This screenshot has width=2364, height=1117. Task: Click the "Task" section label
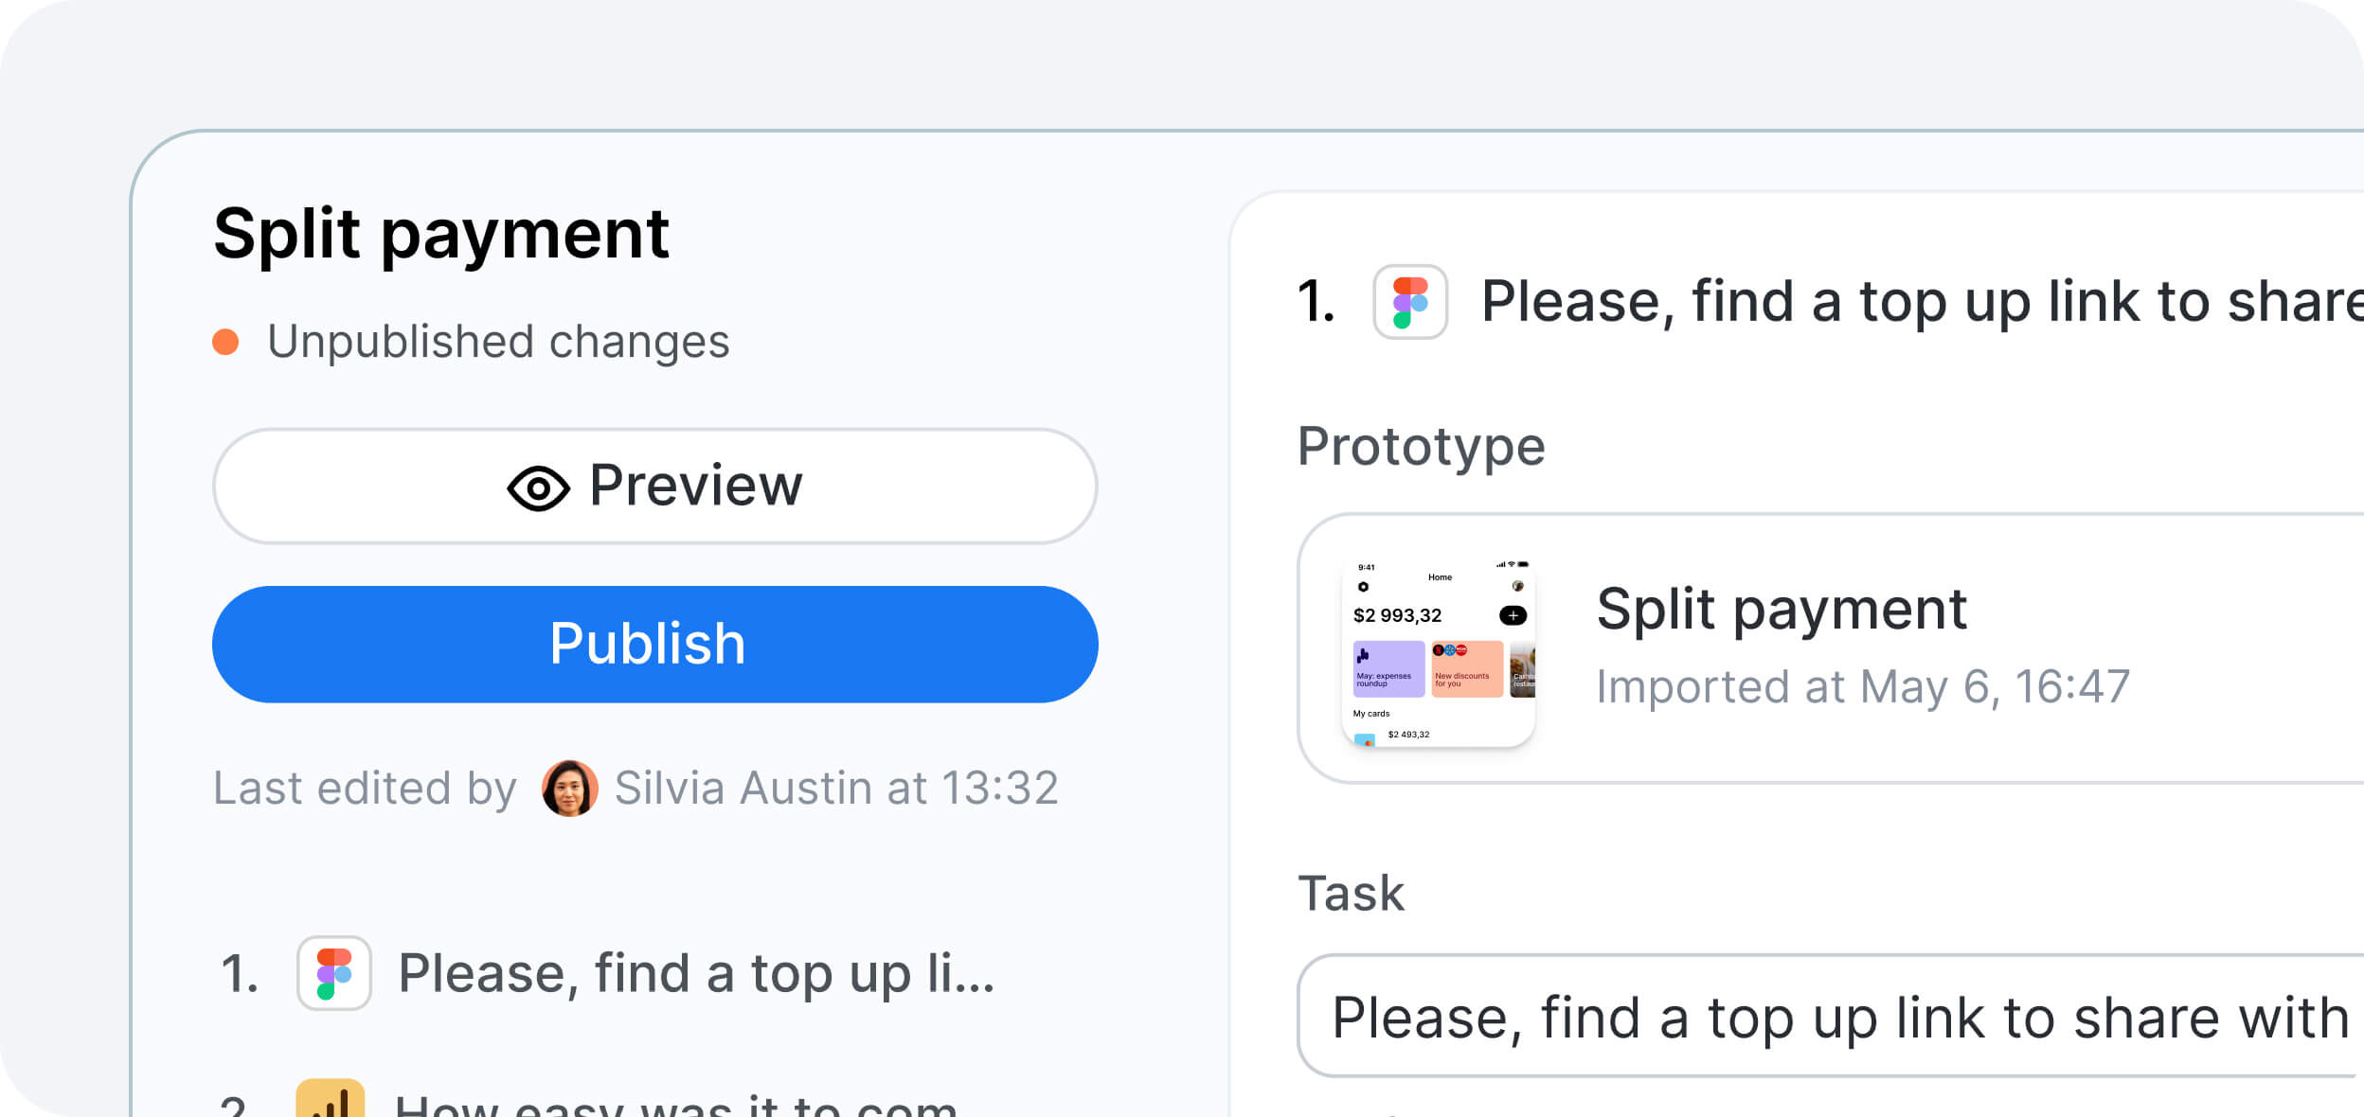coord(1351,894)
